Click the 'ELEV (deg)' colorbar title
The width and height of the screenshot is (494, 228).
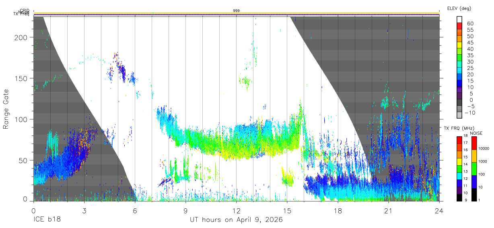tap(459, 8)
